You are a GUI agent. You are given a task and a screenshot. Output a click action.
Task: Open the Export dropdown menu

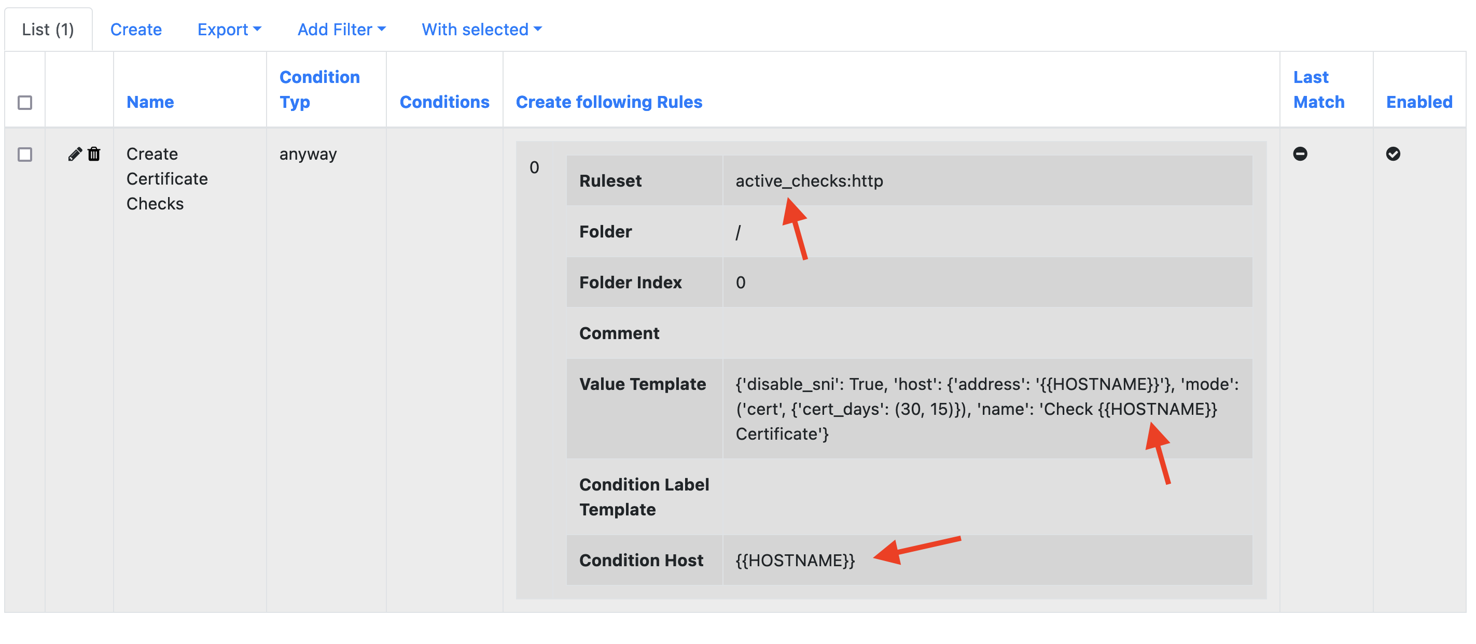pyautogui.click(x=229, y=29)
